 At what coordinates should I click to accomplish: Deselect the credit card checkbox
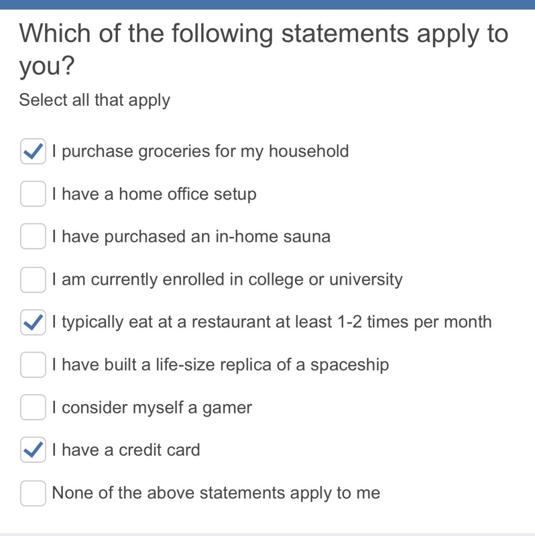click(x=33, y=450)
